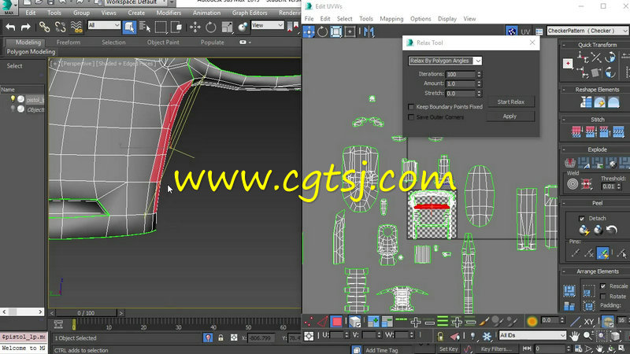Screen dimensions: 630x354
Task: Click Scale tool in Edit UVWs toolbar
Action: click(x=336, y=31)
